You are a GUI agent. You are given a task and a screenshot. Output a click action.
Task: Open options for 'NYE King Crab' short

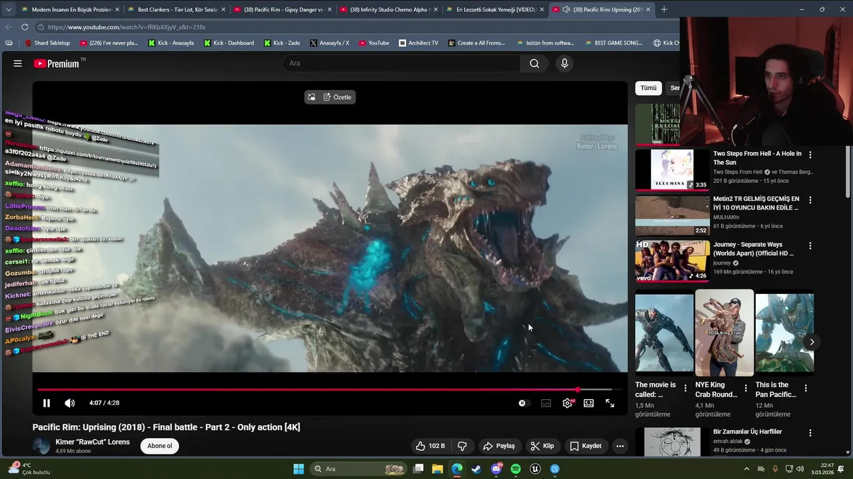coord(746,388)
